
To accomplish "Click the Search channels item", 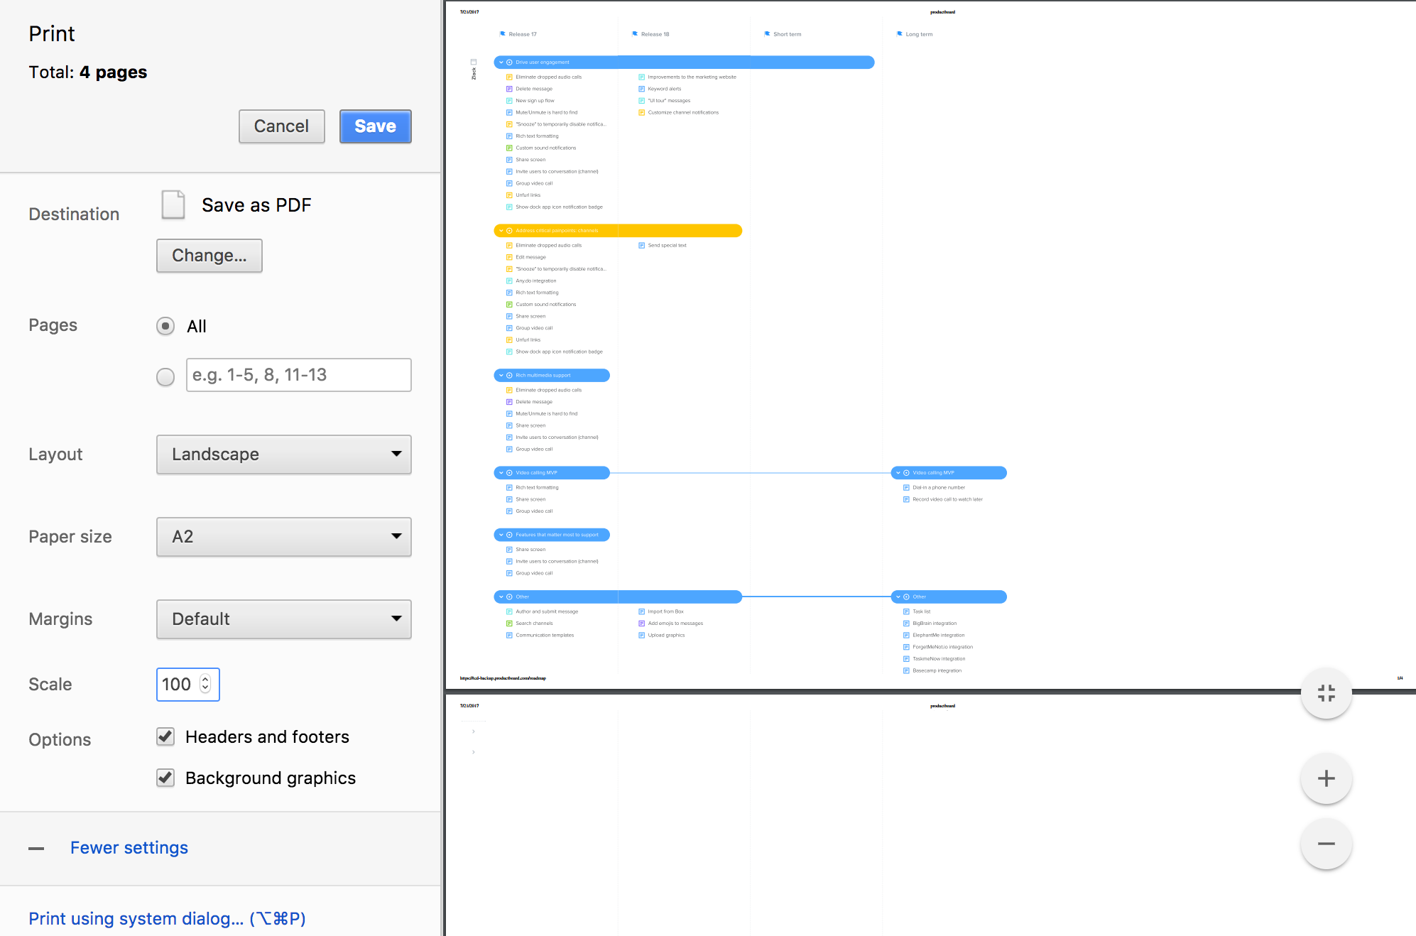I will [530, 624].
